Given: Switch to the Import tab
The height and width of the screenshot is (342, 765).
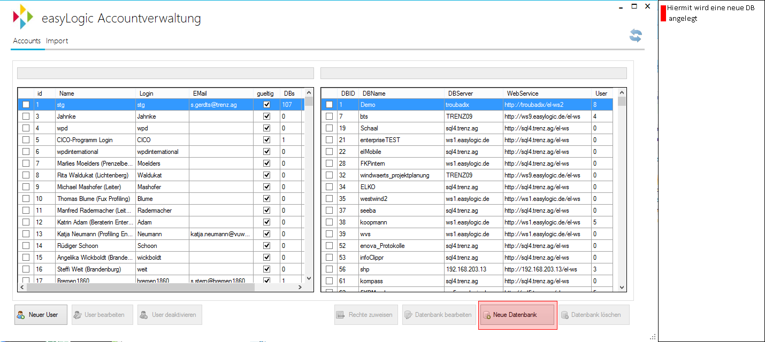Looking at the screenshot, I should pos(57,41).
